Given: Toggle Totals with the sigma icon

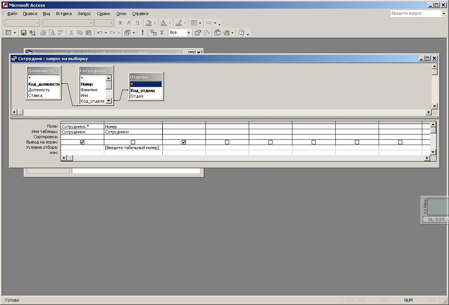Looking at the screenshot, I should pyautogui.click(x=162, y=33).
